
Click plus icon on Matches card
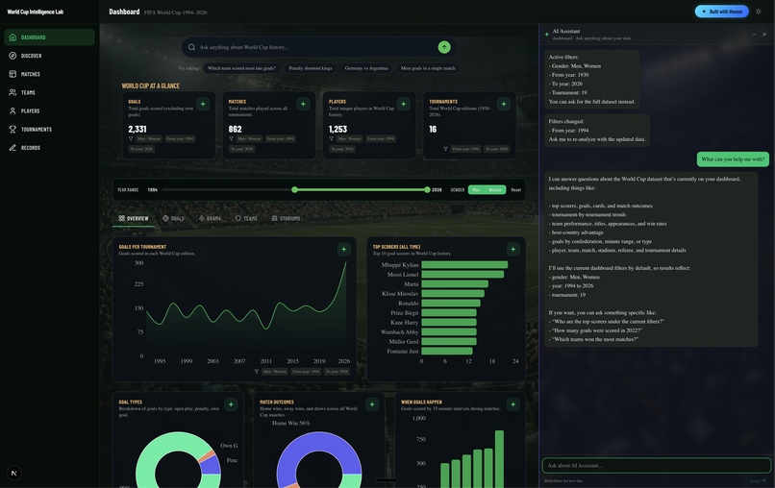click(303, 104)
